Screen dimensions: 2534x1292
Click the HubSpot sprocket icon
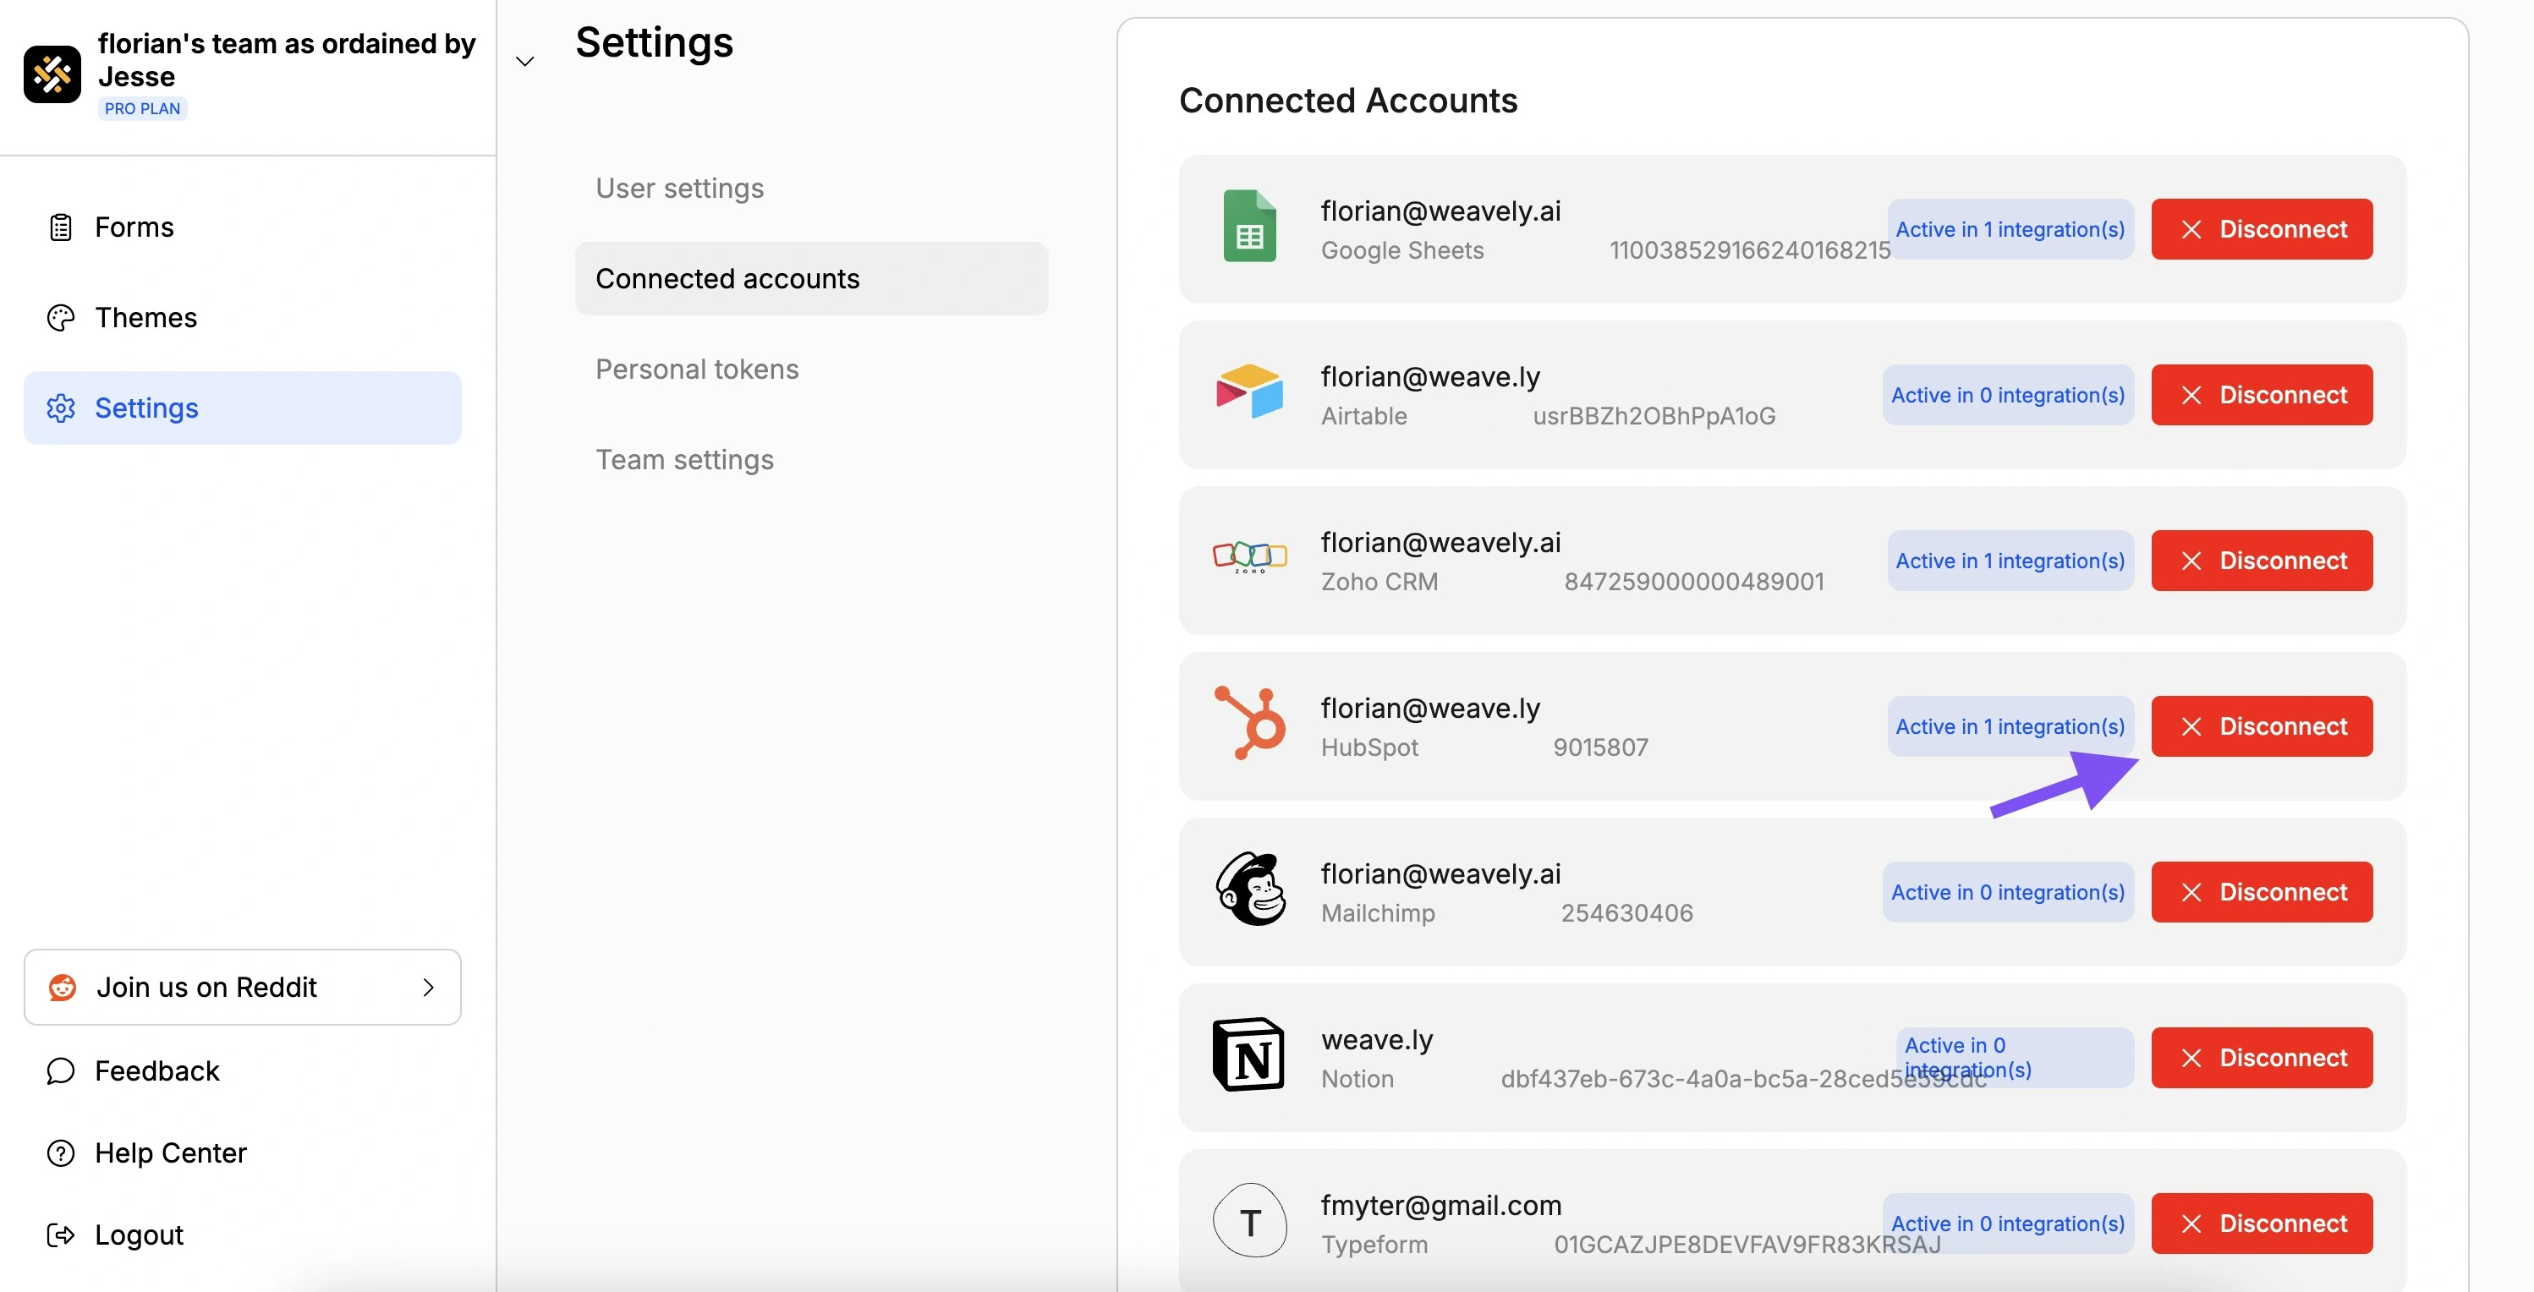click(x=1249, y=725)
